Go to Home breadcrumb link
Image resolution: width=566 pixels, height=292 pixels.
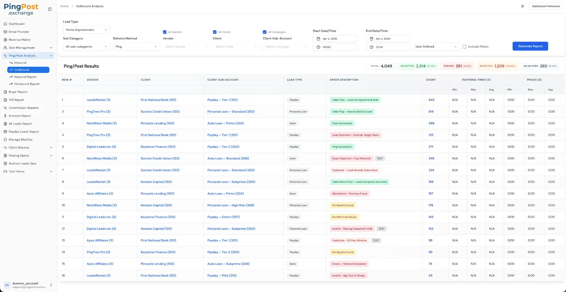point(64,6)
